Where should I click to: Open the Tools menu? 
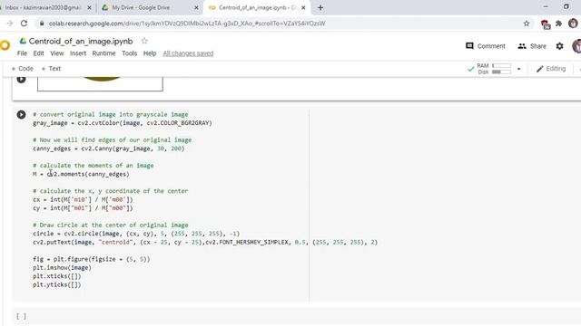129,53
